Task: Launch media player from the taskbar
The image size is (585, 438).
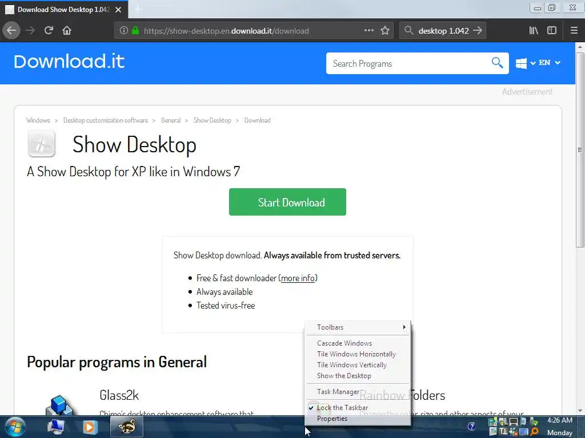Action: [90, 427]
